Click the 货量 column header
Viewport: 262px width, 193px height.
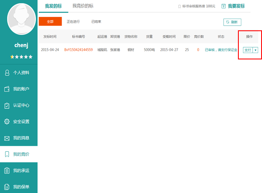149,37
